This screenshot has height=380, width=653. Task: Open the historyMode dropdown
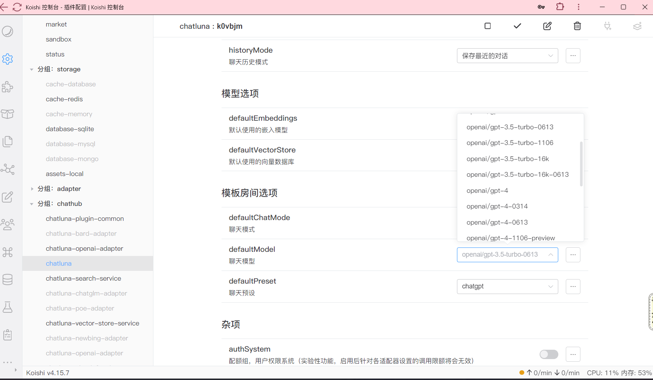[507, 56]
